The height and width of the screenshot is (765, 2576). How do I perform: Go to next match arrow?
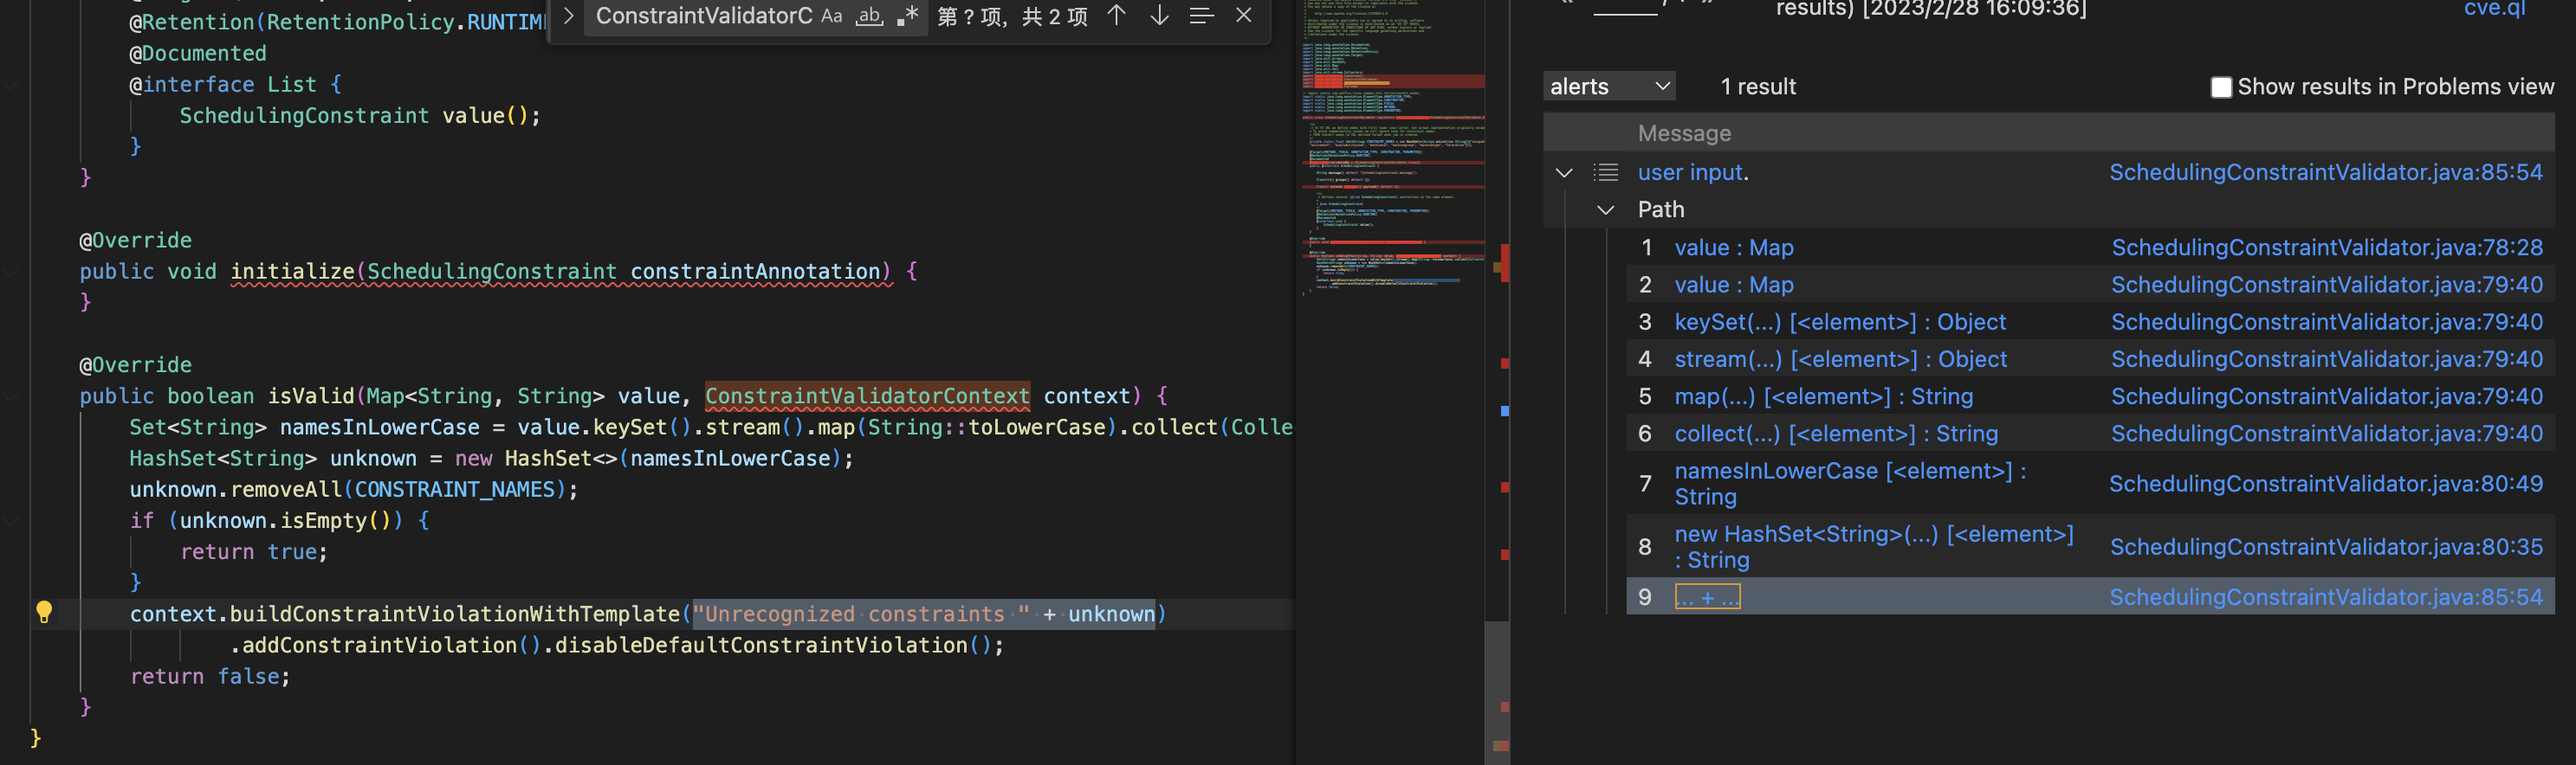pos(1159,16)
